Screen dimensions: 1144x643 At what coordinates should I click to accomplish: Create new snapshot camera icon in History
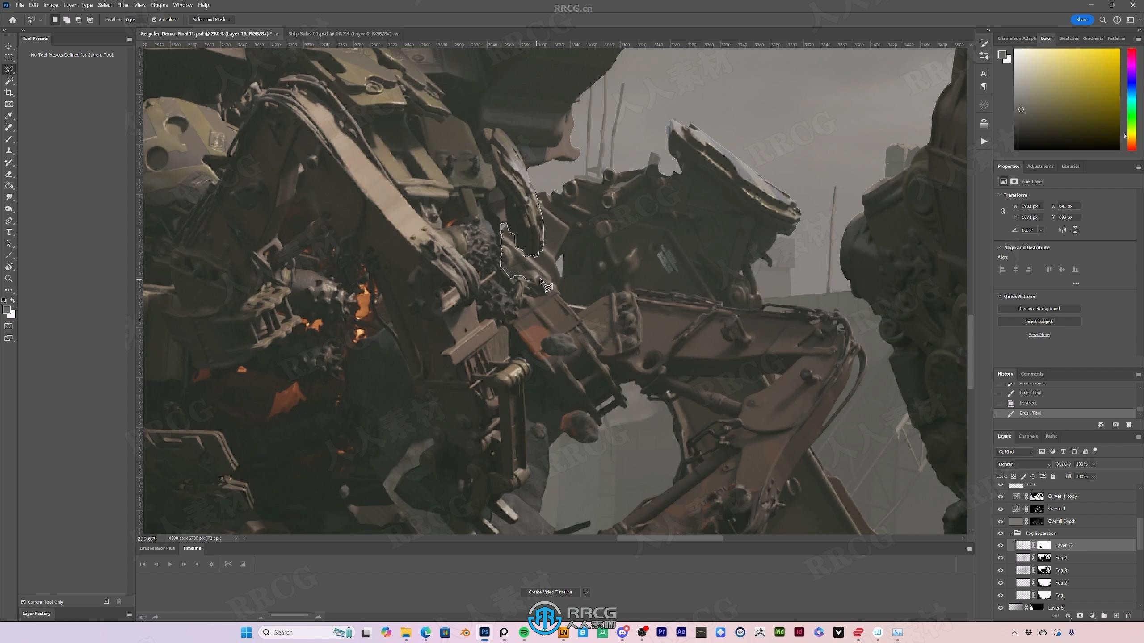[x=1115, y=424]
